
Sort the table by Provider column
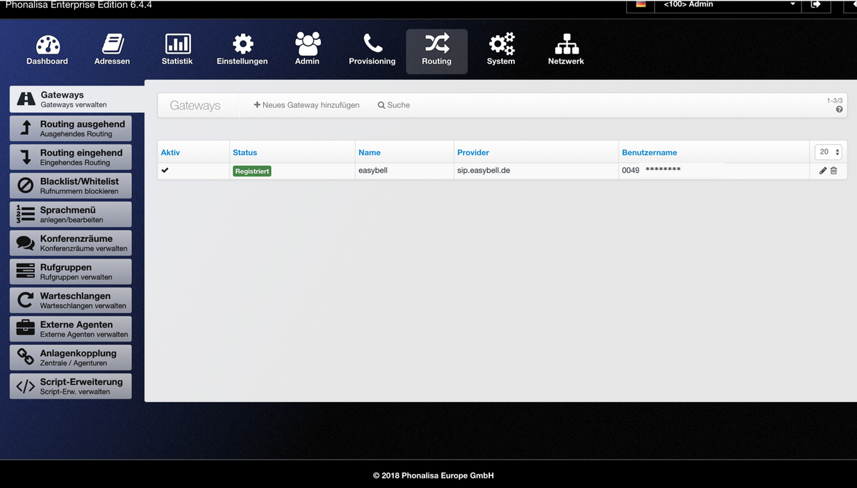tap(473, 152)
